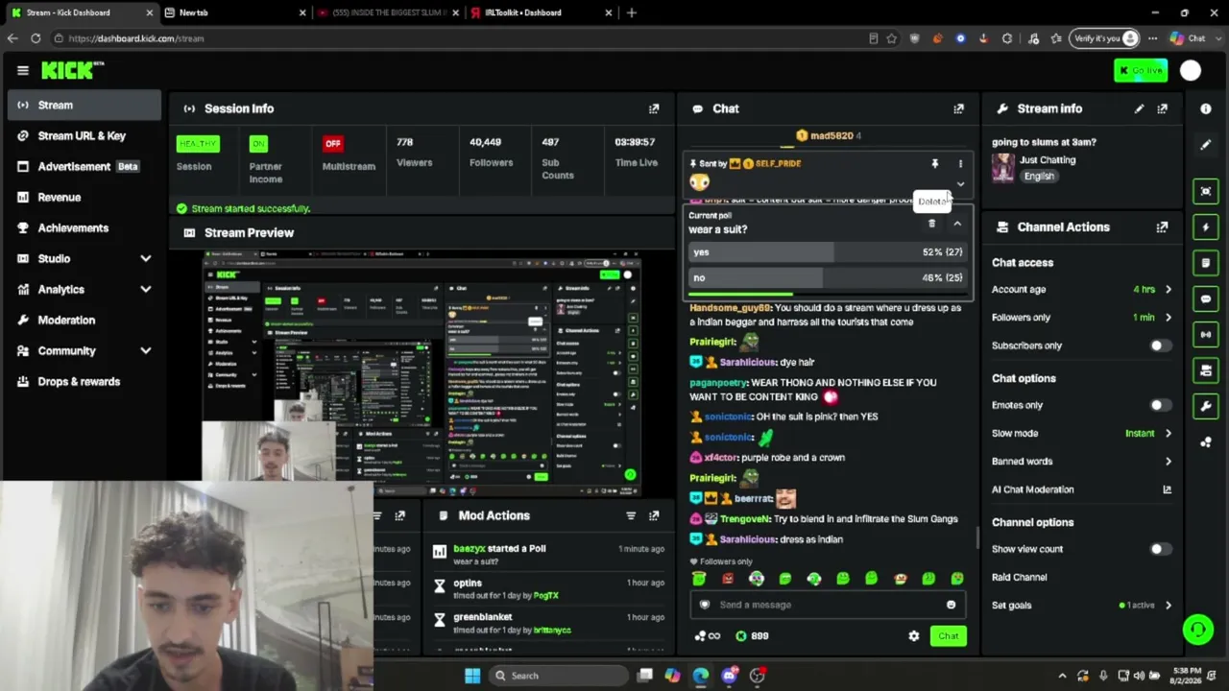Open filter options in Mod Actions header
Viewport: 1229px width, 691px height.
pyautogui.click(x=631, y=515)
